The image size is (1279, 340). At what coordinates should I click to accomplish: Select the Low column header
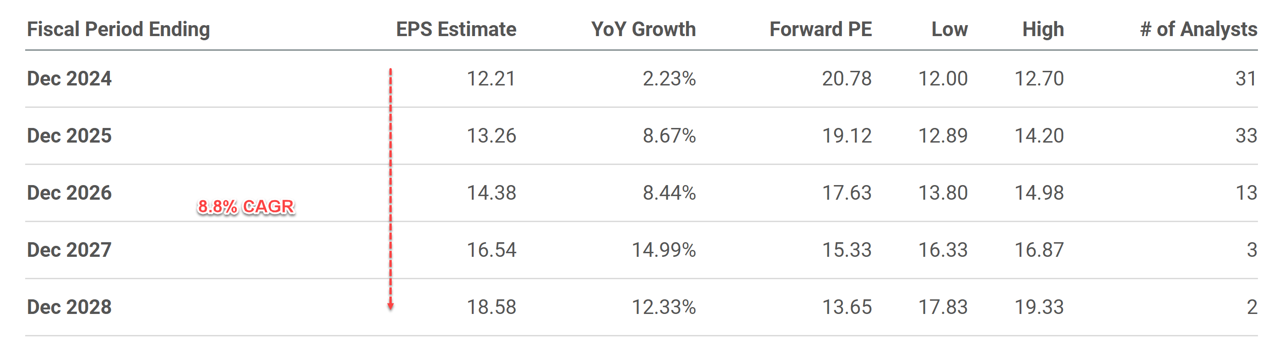950,29
